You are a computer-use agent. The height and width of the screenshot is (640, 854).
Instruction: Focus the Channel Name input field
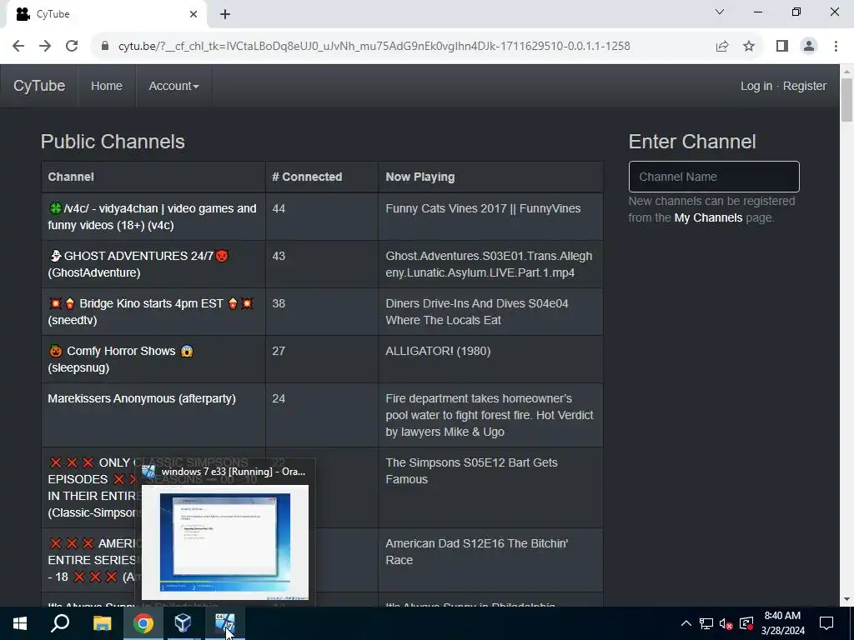click(714, 177)
